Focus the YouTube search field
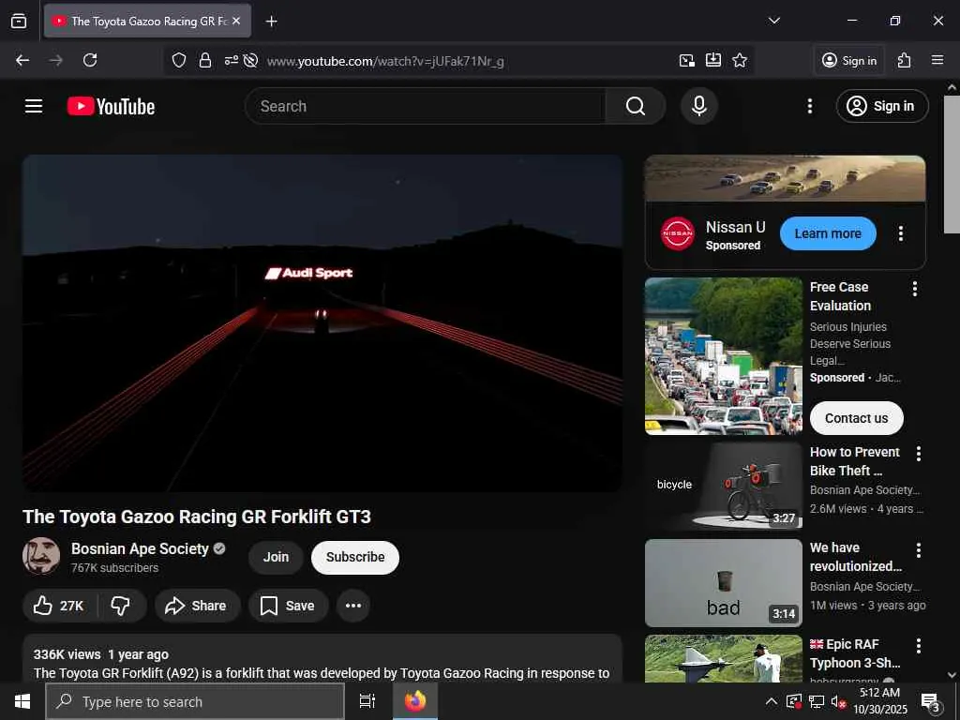Image resolution: width=960 pixels, height=720 pixels. click(426, 106)
